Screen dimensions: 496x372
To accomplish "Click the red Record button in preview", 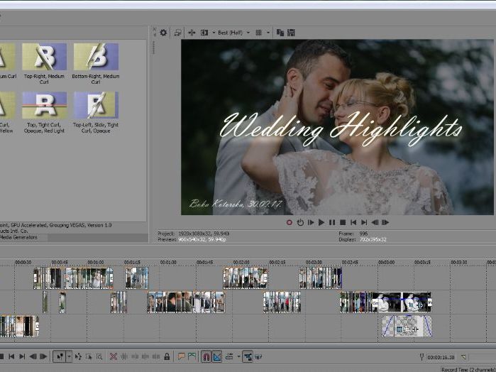I will click(289, 223).
